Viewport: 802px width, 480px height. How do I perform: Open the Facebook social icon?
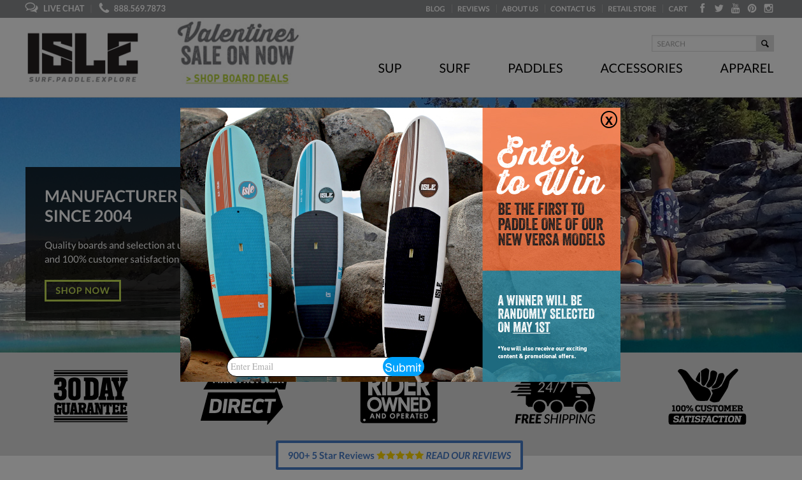[703, 8]
